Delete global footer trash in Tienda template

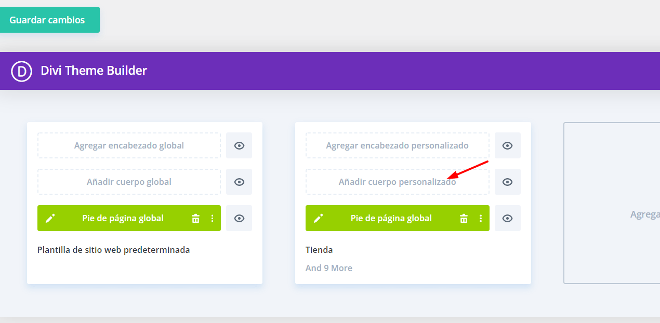click(464, 218)
